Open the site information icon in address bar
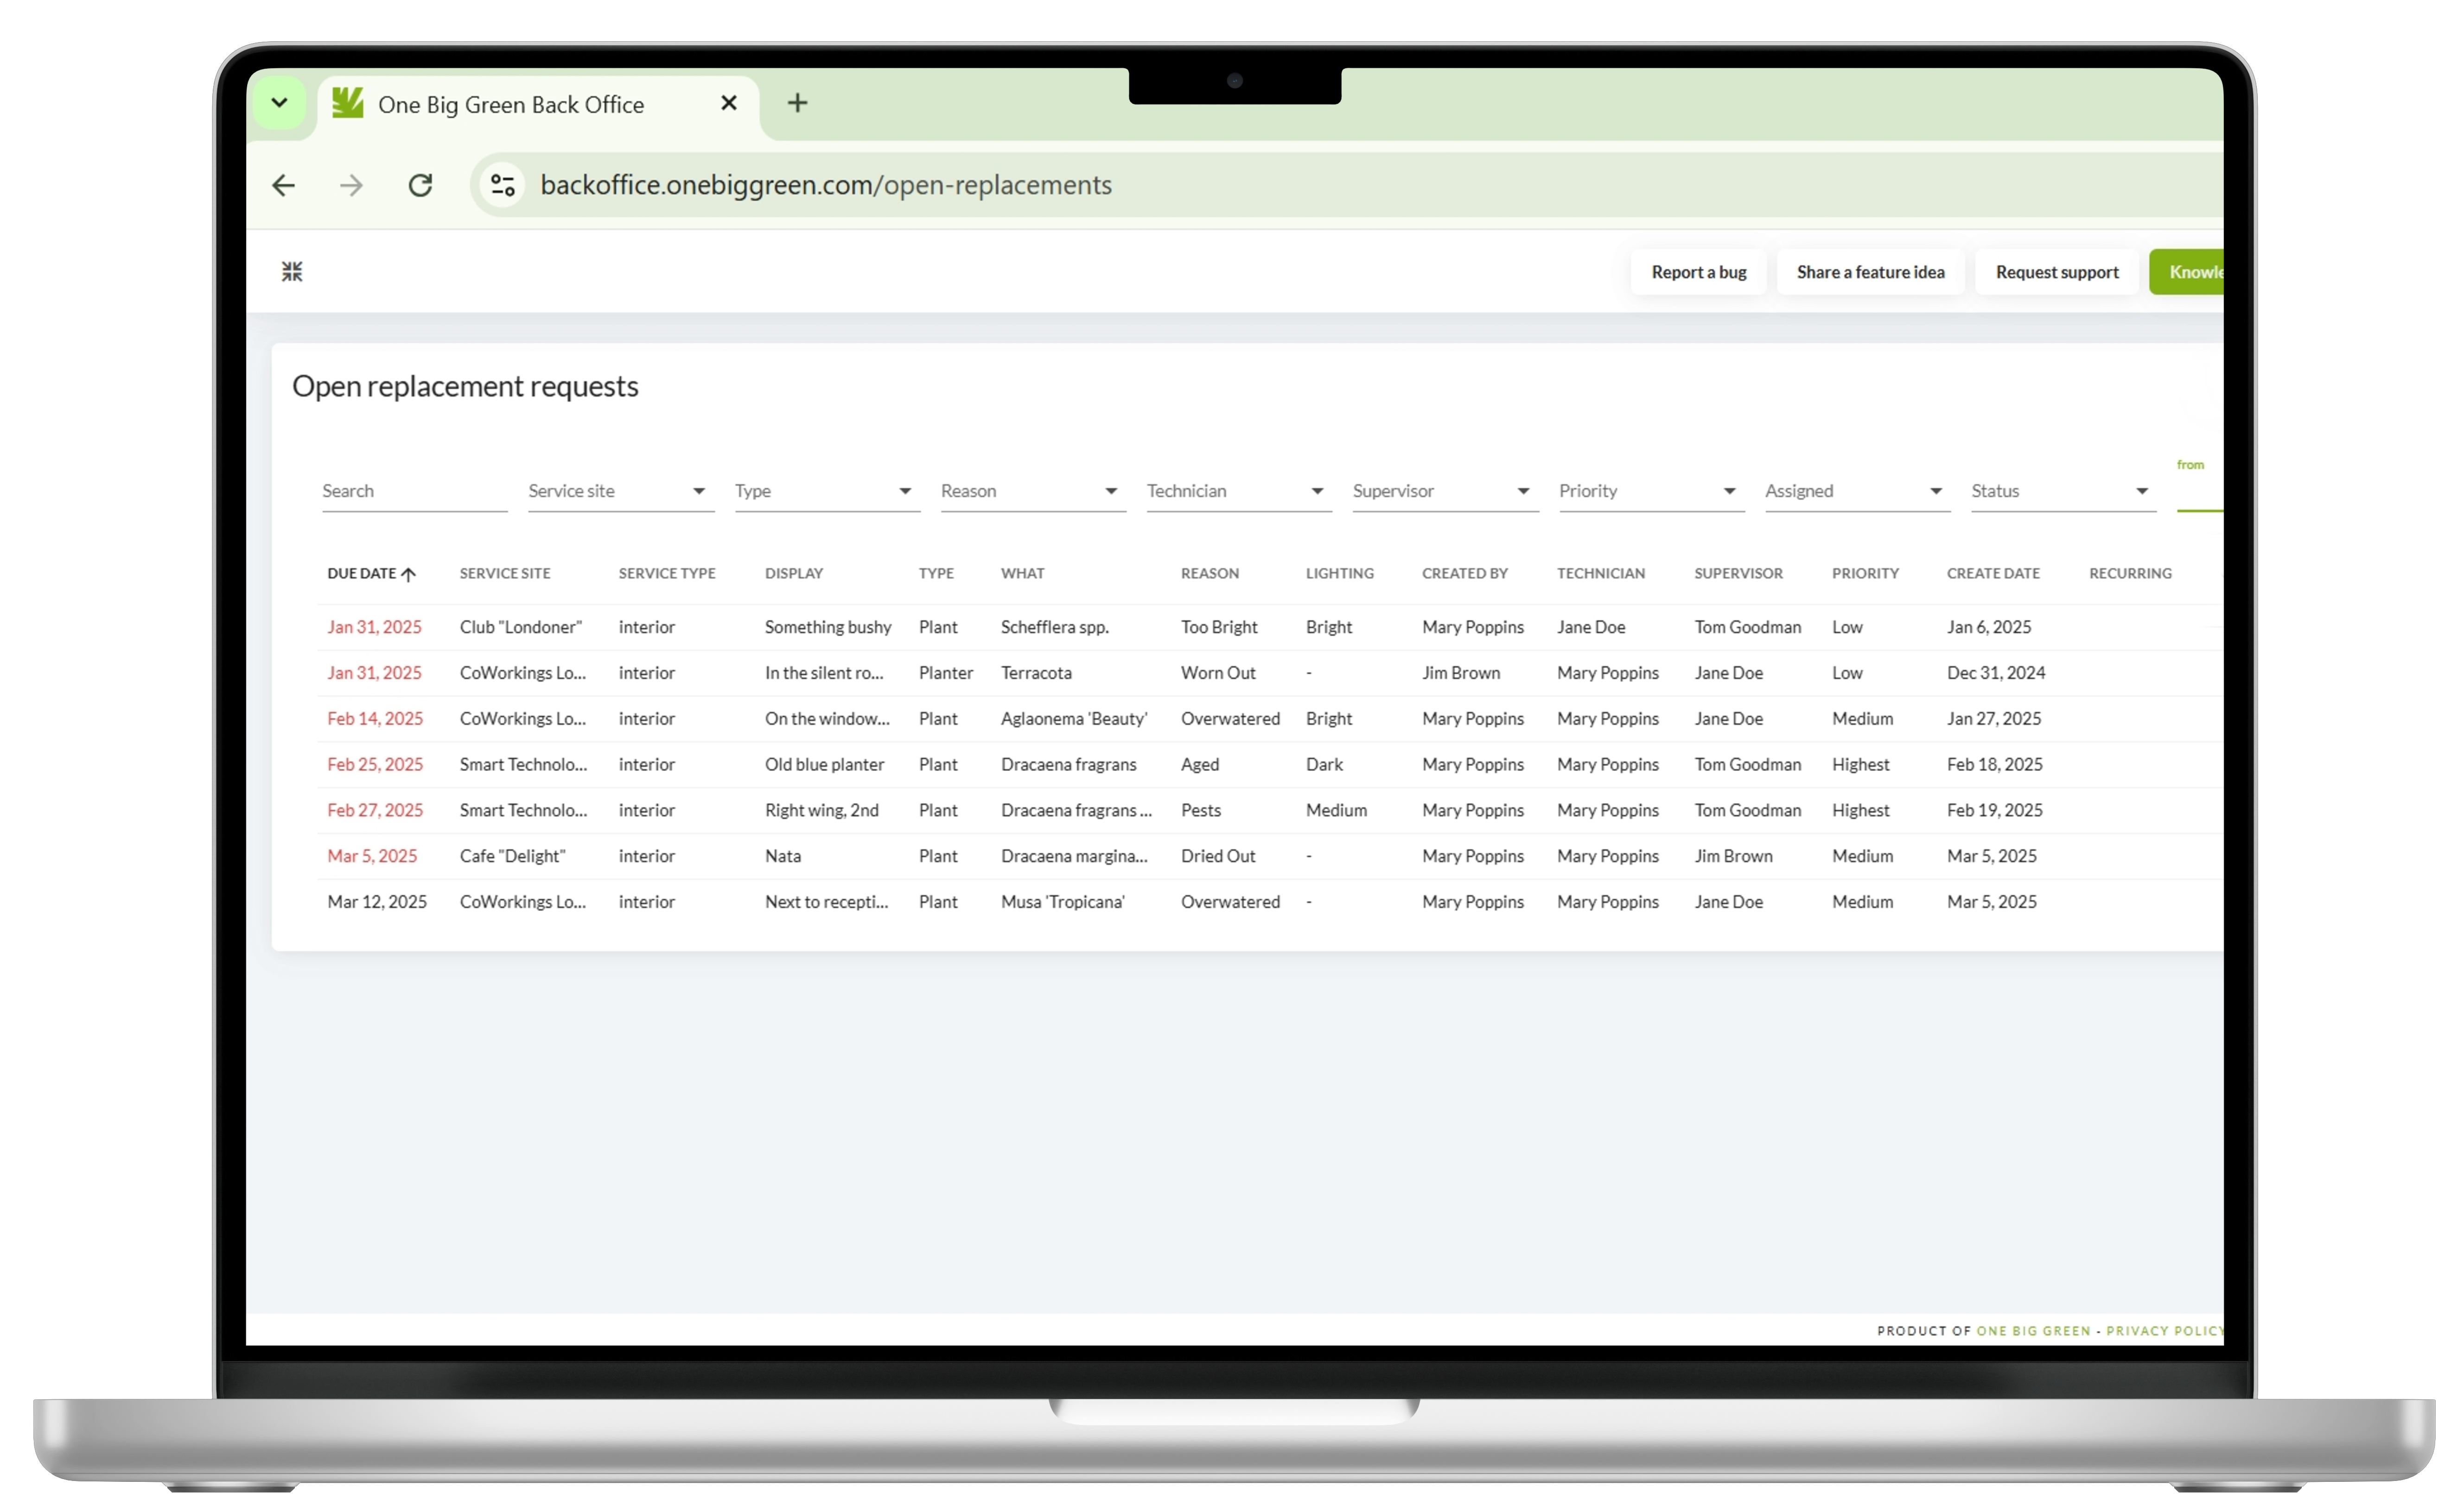Image resolution: width=2464 pixels, height=1505 pixels. point(503,185)
